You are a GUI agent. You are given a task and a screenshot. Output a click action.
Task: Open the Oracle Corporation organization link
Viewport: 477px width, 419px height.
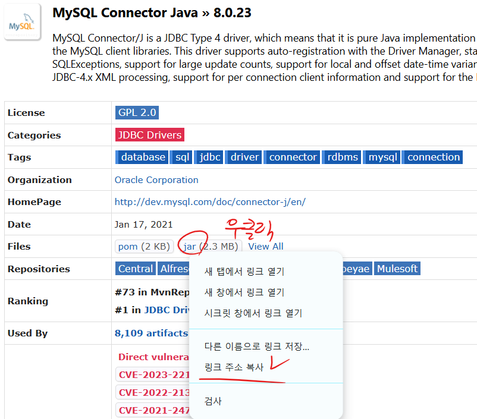tap(156, 179)
